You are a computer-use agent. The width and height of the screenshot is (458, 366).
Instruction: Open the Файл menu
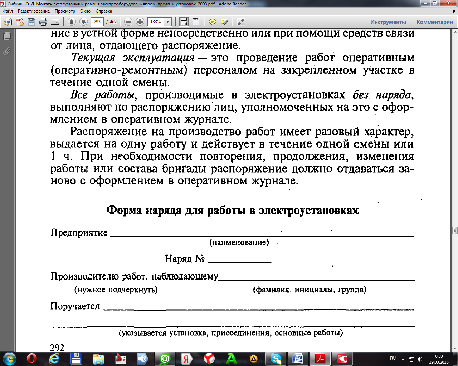click(x=8, y=11)
